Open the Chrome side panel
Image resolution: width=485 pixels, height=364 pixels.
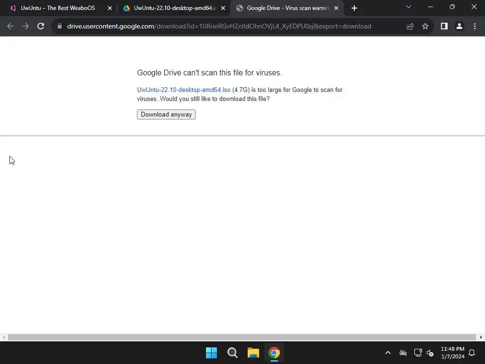point(444,27)
